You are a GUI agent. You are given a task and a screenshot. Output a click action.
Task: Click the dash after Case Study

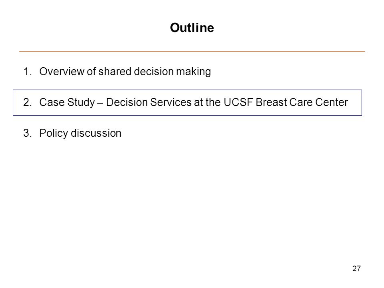100,103
